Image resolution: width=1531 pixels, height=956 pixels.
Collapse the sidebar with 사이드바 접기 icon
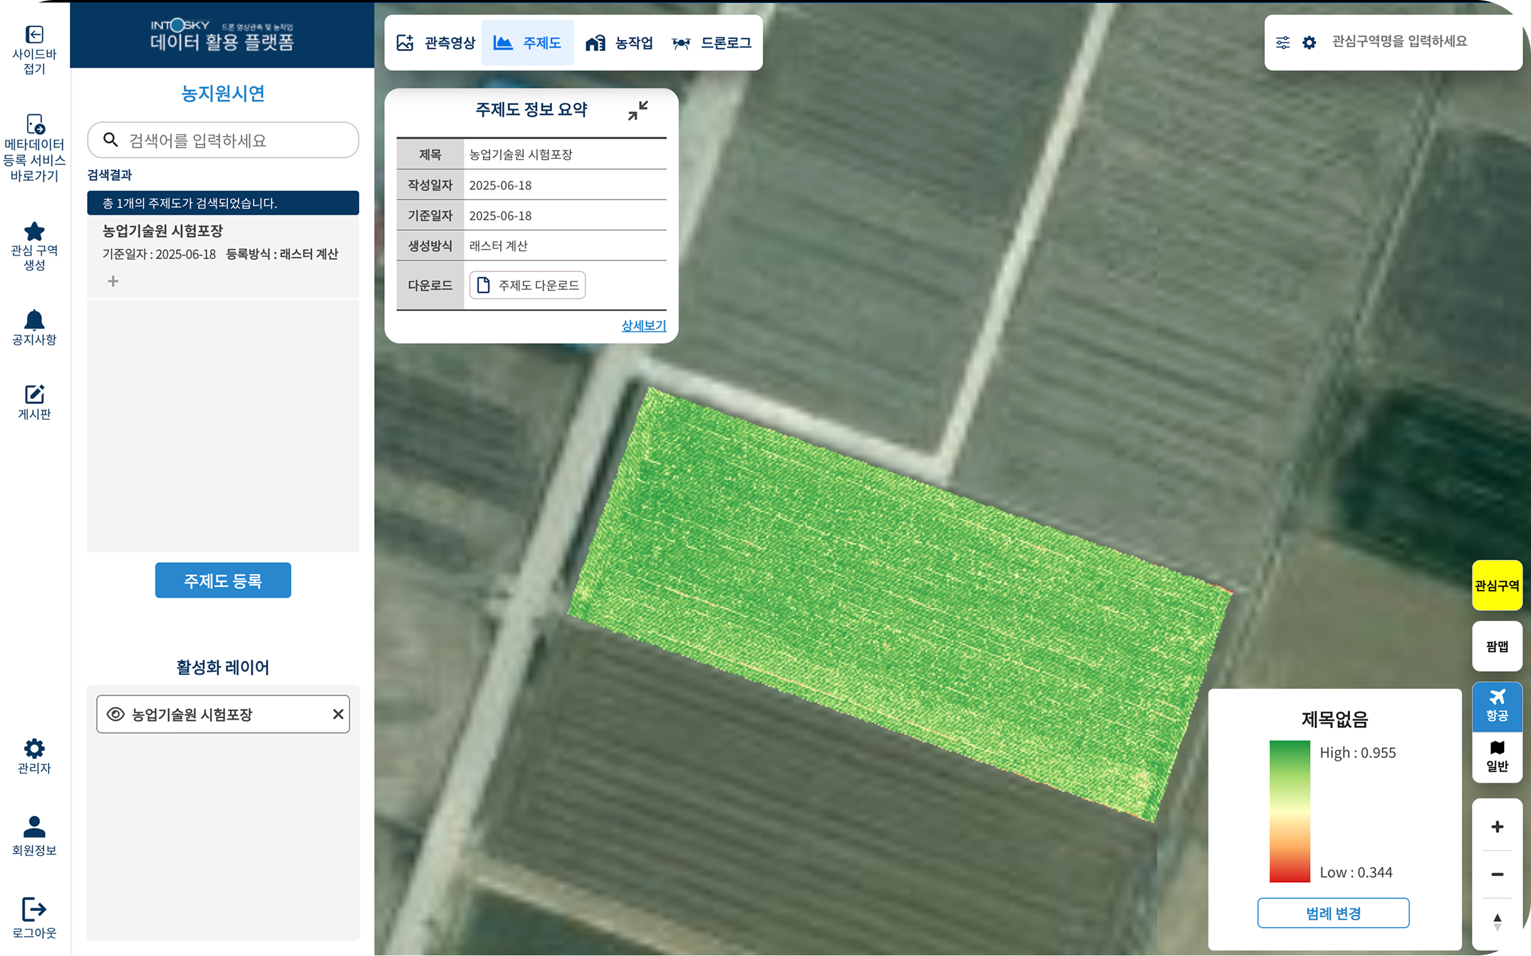point(35,35)
